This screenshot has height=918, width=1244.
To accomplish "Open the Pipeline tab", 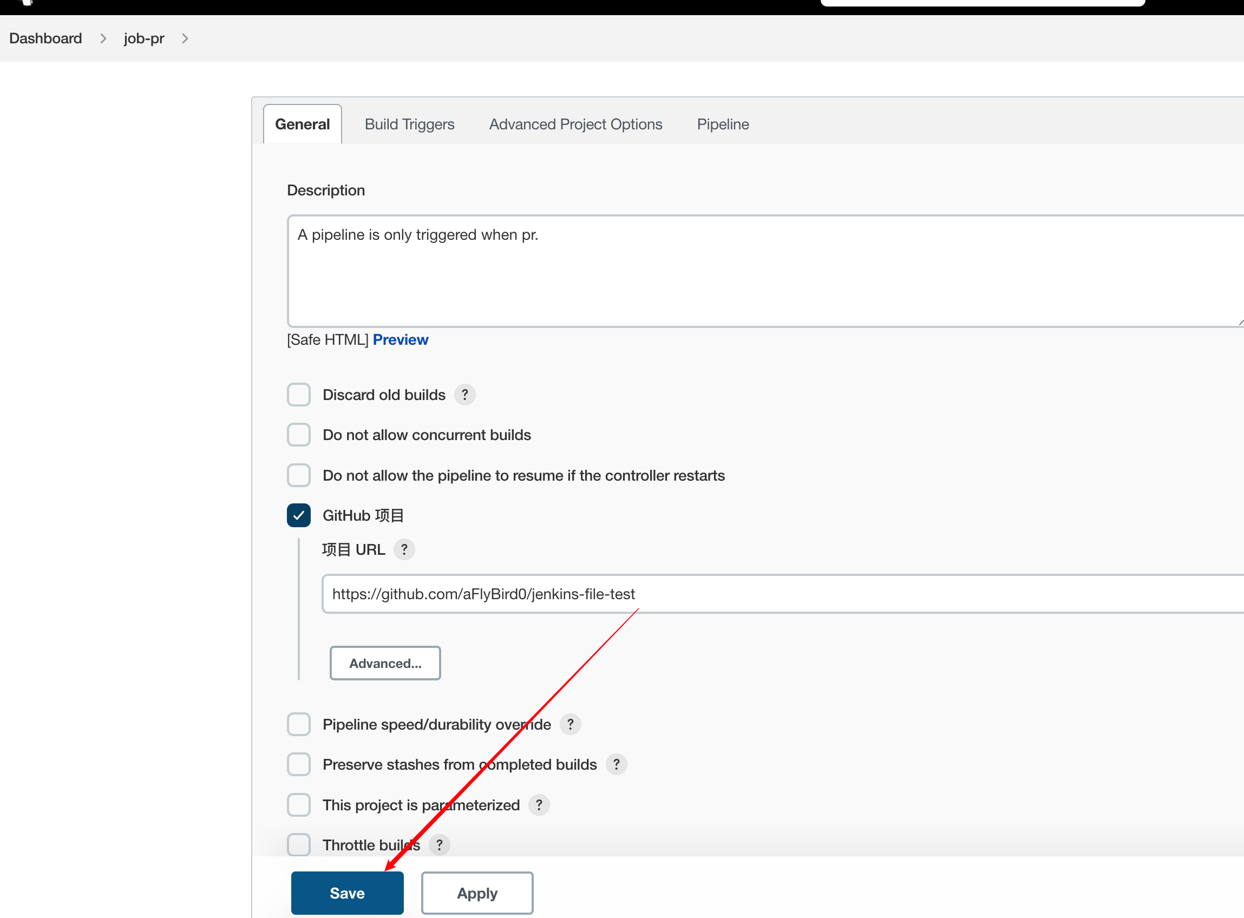I will (723, 124).
